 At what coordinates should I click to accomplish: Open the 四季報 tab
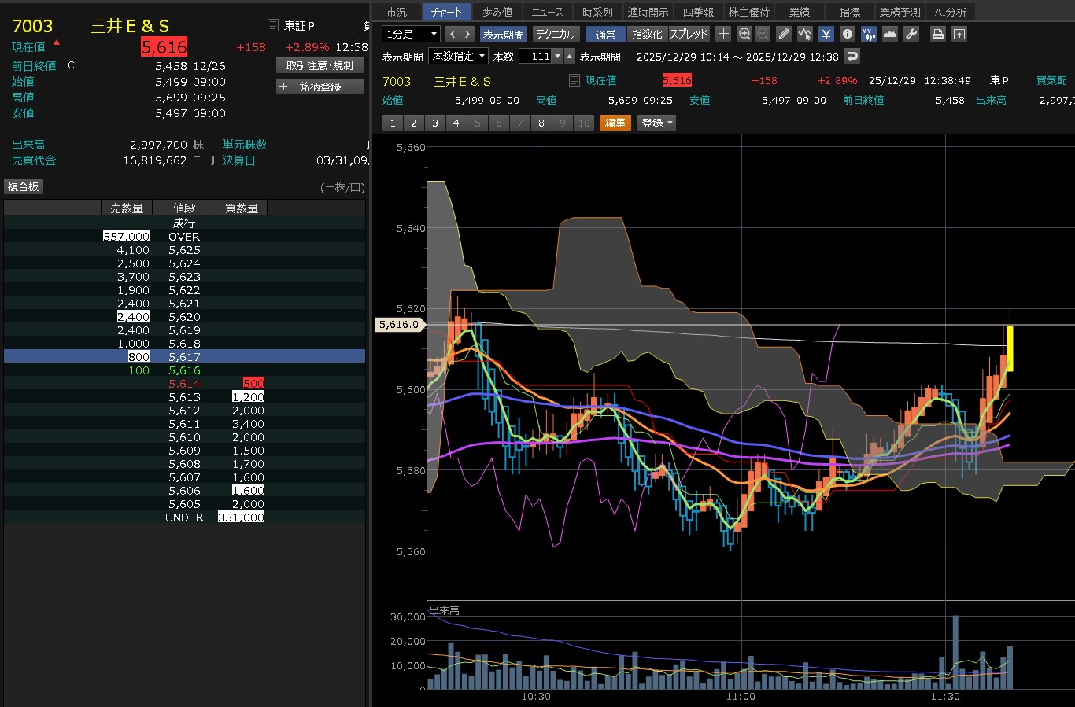click(698, 12)
